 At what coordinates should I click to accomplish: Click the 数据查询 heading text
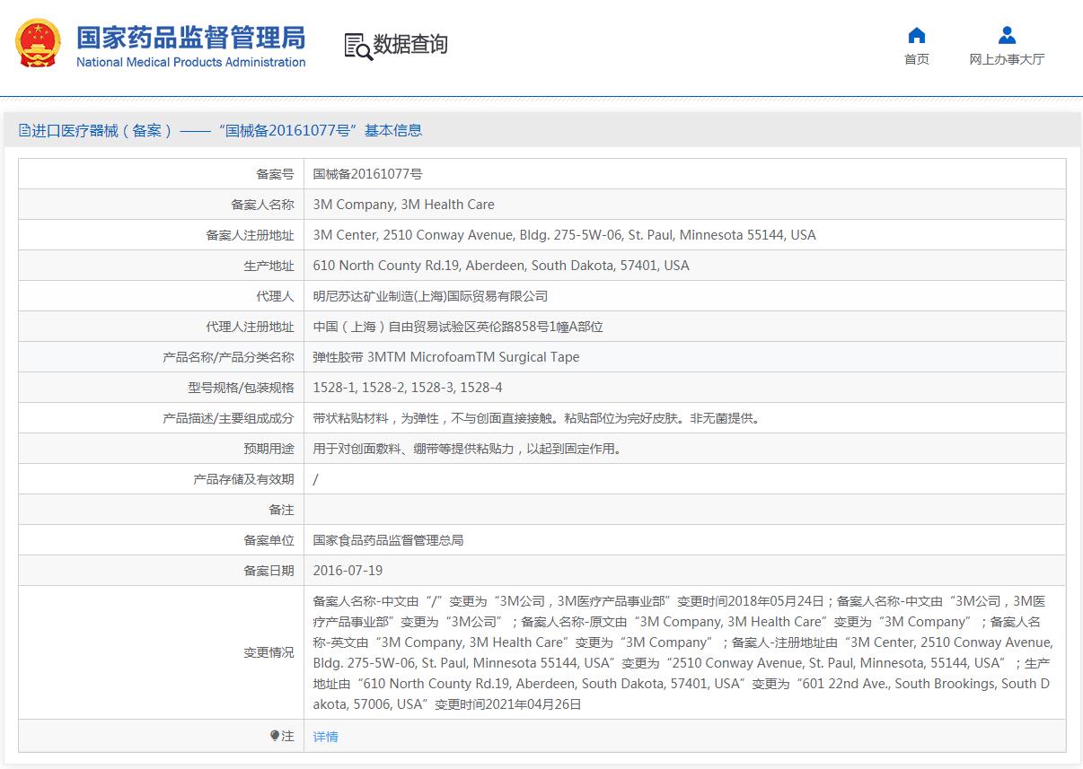[x=410, y=44]
